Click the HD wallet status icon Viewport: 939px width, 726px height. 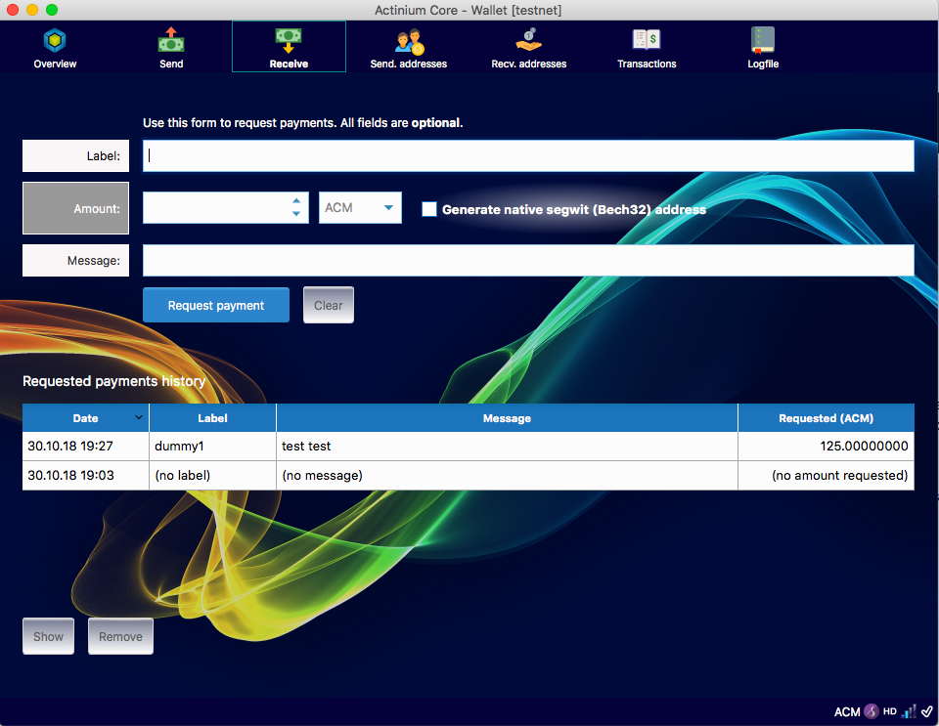890,711
